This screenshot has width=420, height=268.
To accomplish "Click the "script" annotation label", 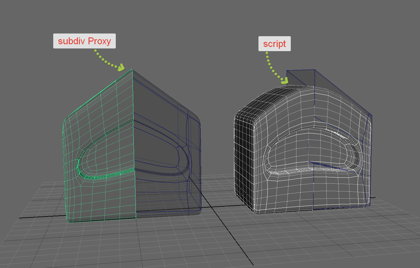I will [x=274, y=44].
